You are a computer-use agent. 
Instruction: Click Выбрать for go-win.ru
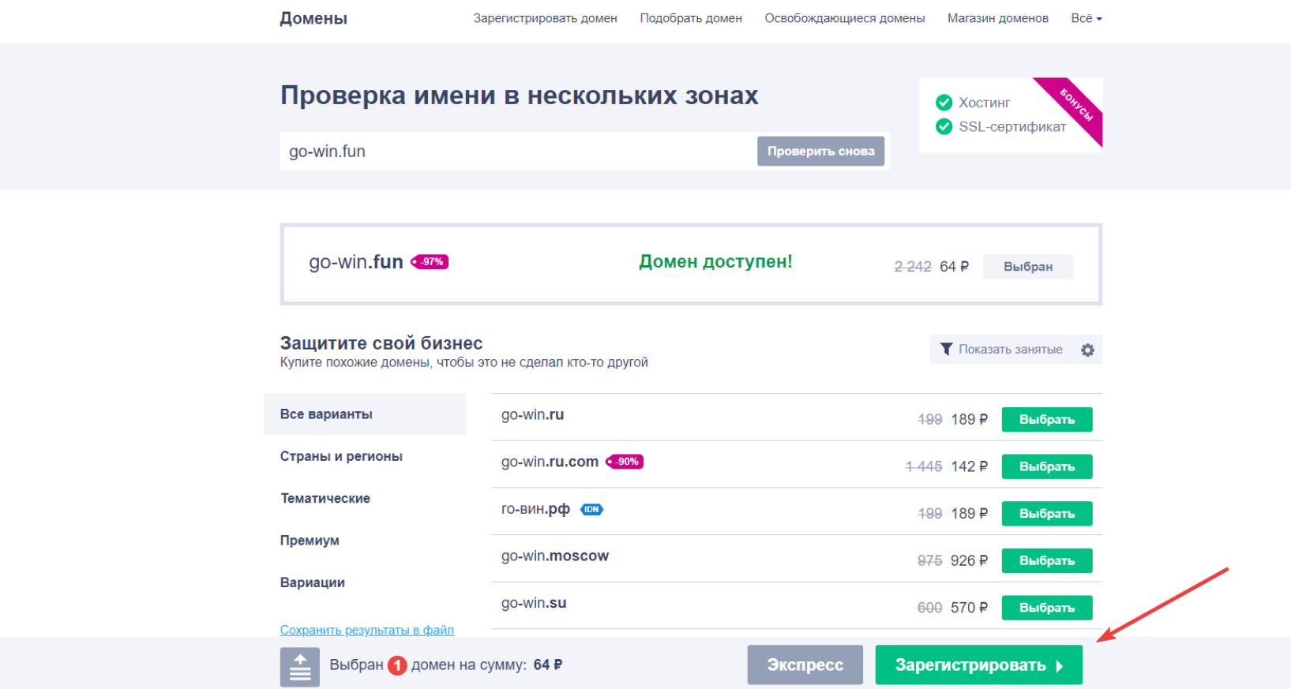(1047, 420)
